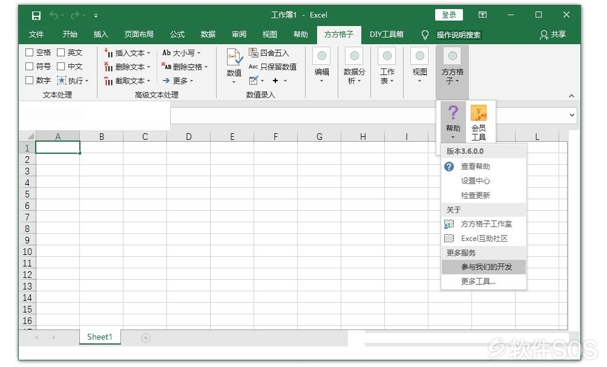The image size is (607, 367).
Task: Select 查看帮助 in the menu
Action: click(x=484, y=167)
